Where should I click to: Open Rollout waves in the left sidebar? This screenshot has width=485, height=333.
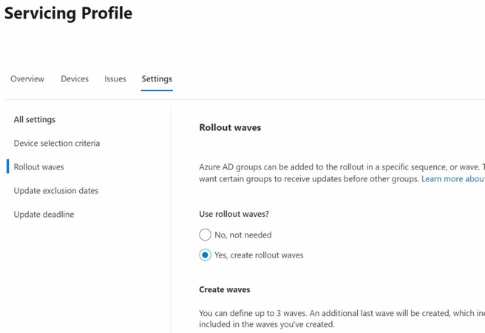(39, 167)
